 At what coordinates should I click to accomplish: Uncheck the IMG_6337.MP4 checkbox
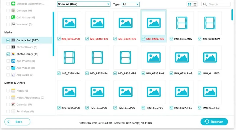[x=87, y=73]
